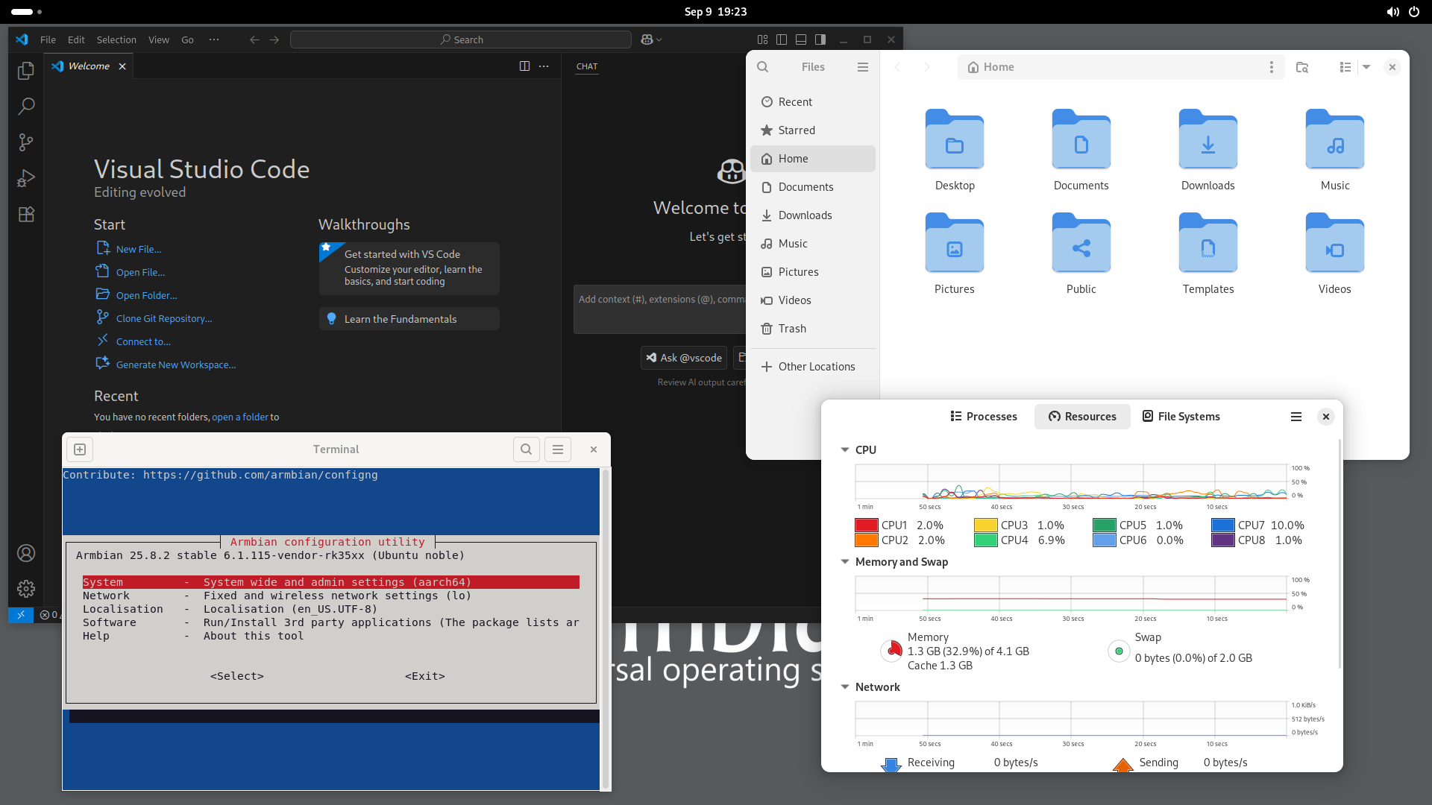Open Learn the Fundamentals walkthrough
Image resolution: width=1432 pixels, height=805 pixels.
tap(409, 319)
